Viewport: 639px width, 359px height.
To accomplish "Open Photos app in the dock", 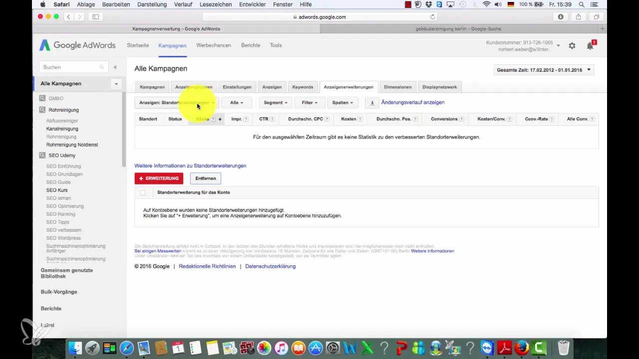I will 264,348.
